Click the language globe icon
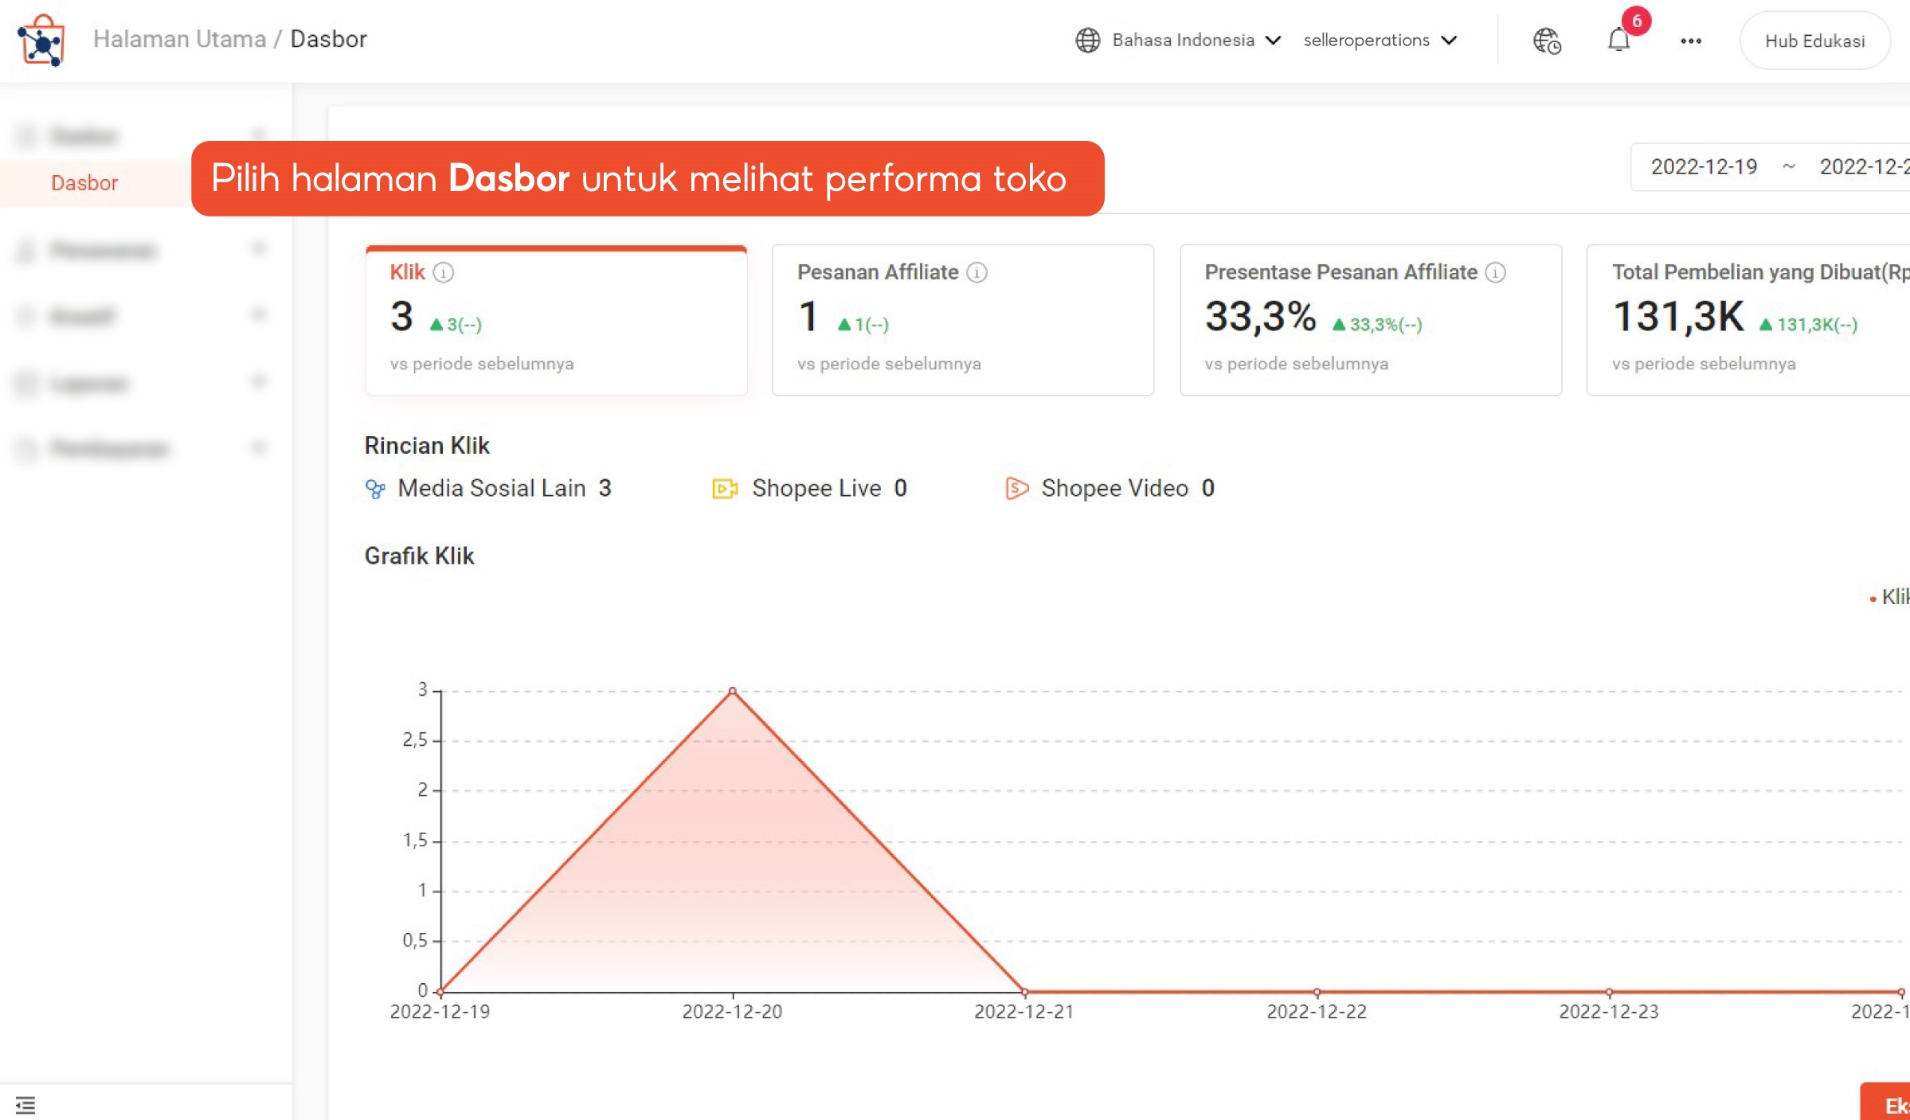1910x1120 pixels. [x=1088, y=40]
